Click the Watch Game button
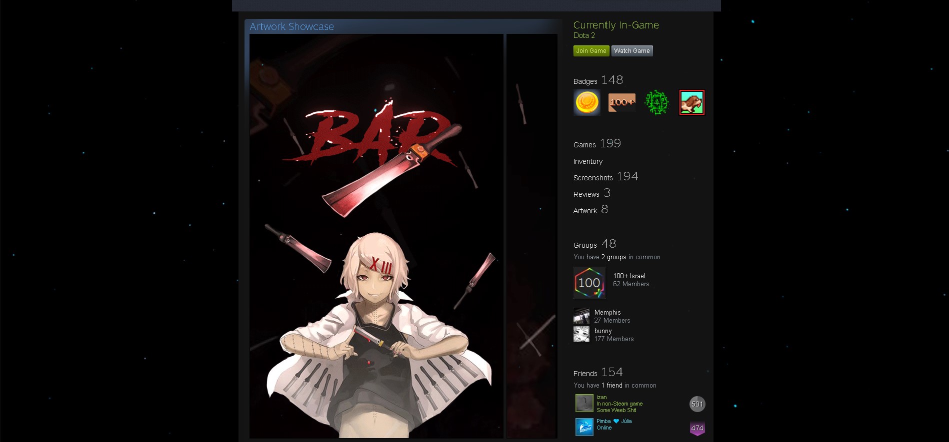Screen dimensions: 949x442 click(632, 51)
